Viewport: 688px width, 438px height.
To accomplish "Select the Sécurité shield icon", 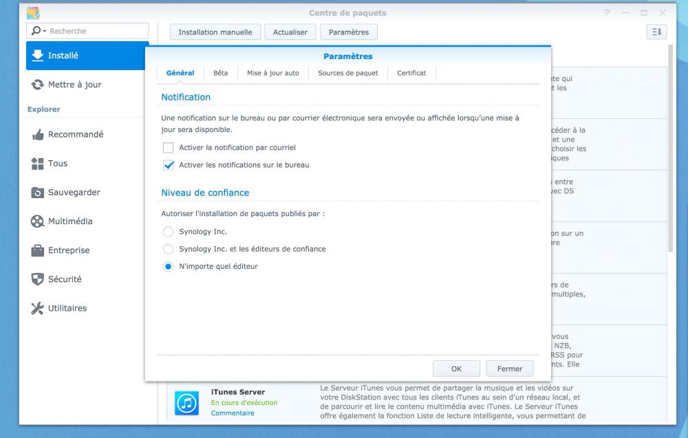I will pos(37,279).
